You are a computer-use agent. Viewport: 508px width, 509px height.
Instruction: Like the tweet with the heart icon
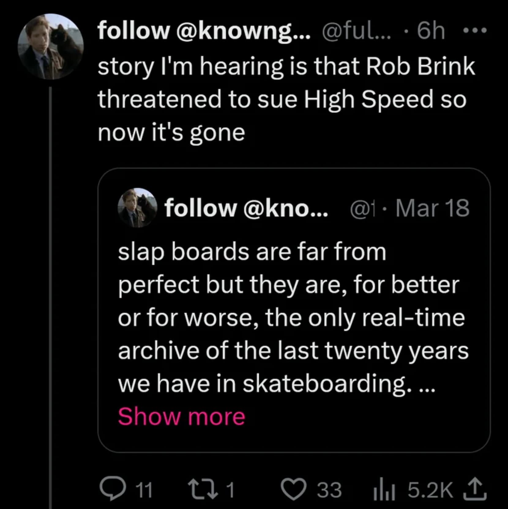pyautogui.click(x=294, y=490)
